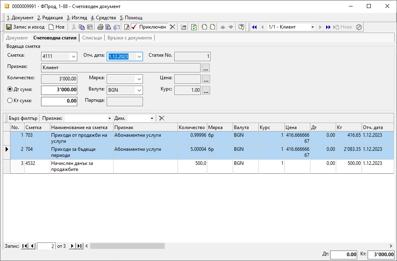Go to the last record in navigator

click(79, 246)
